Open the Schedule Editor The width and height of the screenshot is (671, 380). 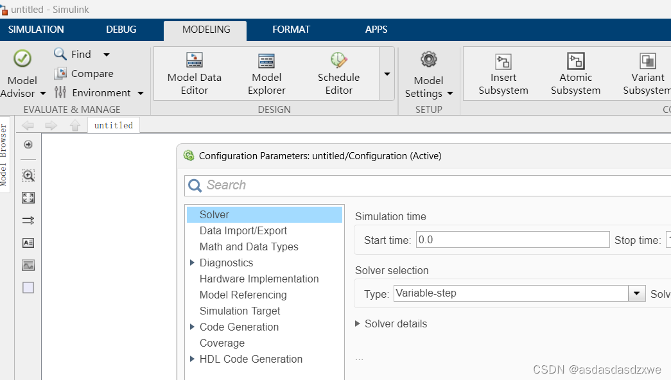(338, 74)
